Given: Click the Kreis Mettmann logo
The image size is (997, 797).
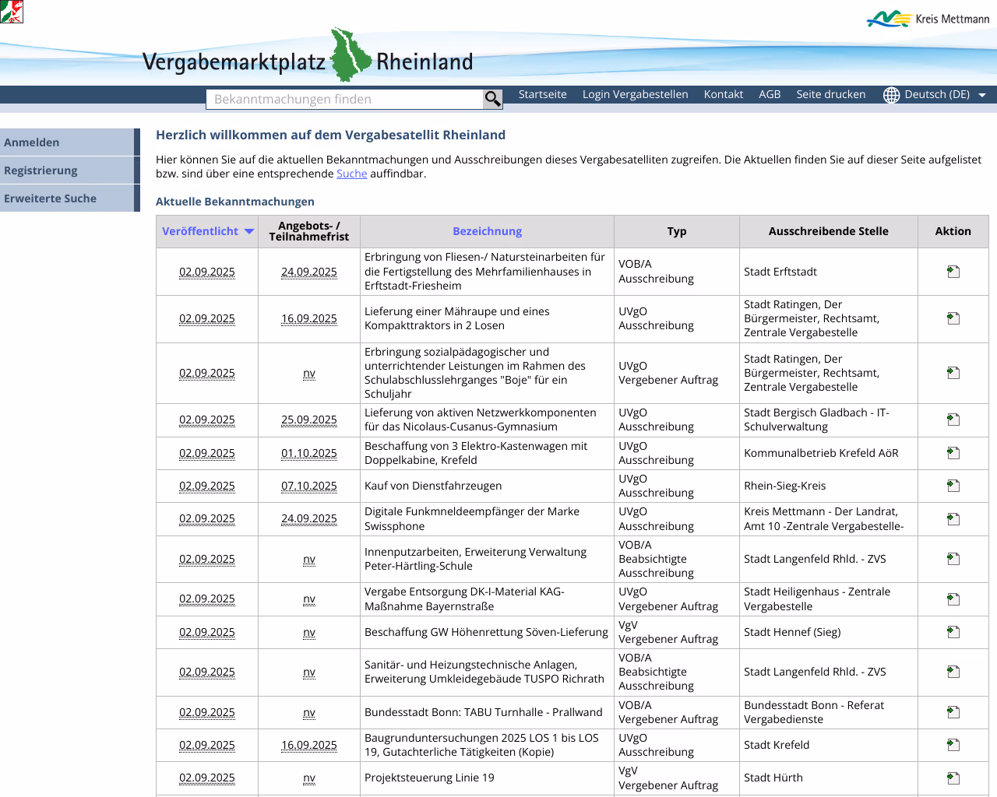Looking at the screenshot, I should point(928,19).
